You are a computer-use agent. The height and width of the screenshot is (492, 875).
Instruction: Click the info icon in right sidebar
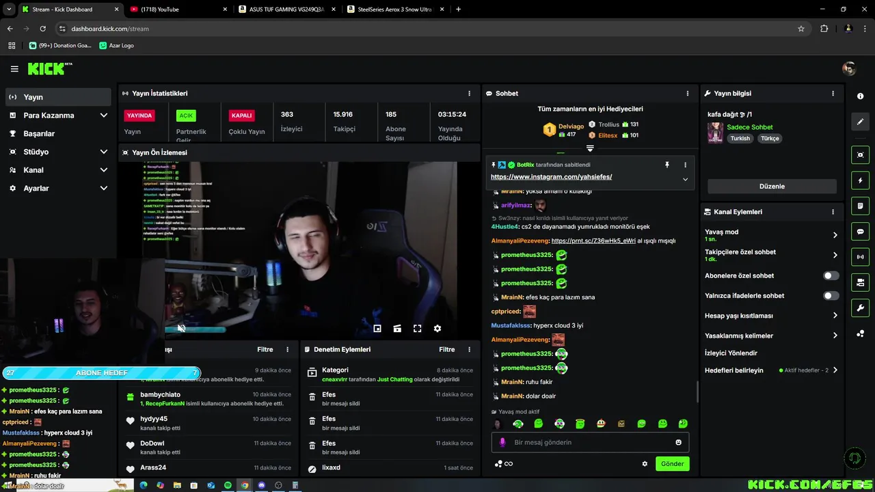click(x=860, y=96)
